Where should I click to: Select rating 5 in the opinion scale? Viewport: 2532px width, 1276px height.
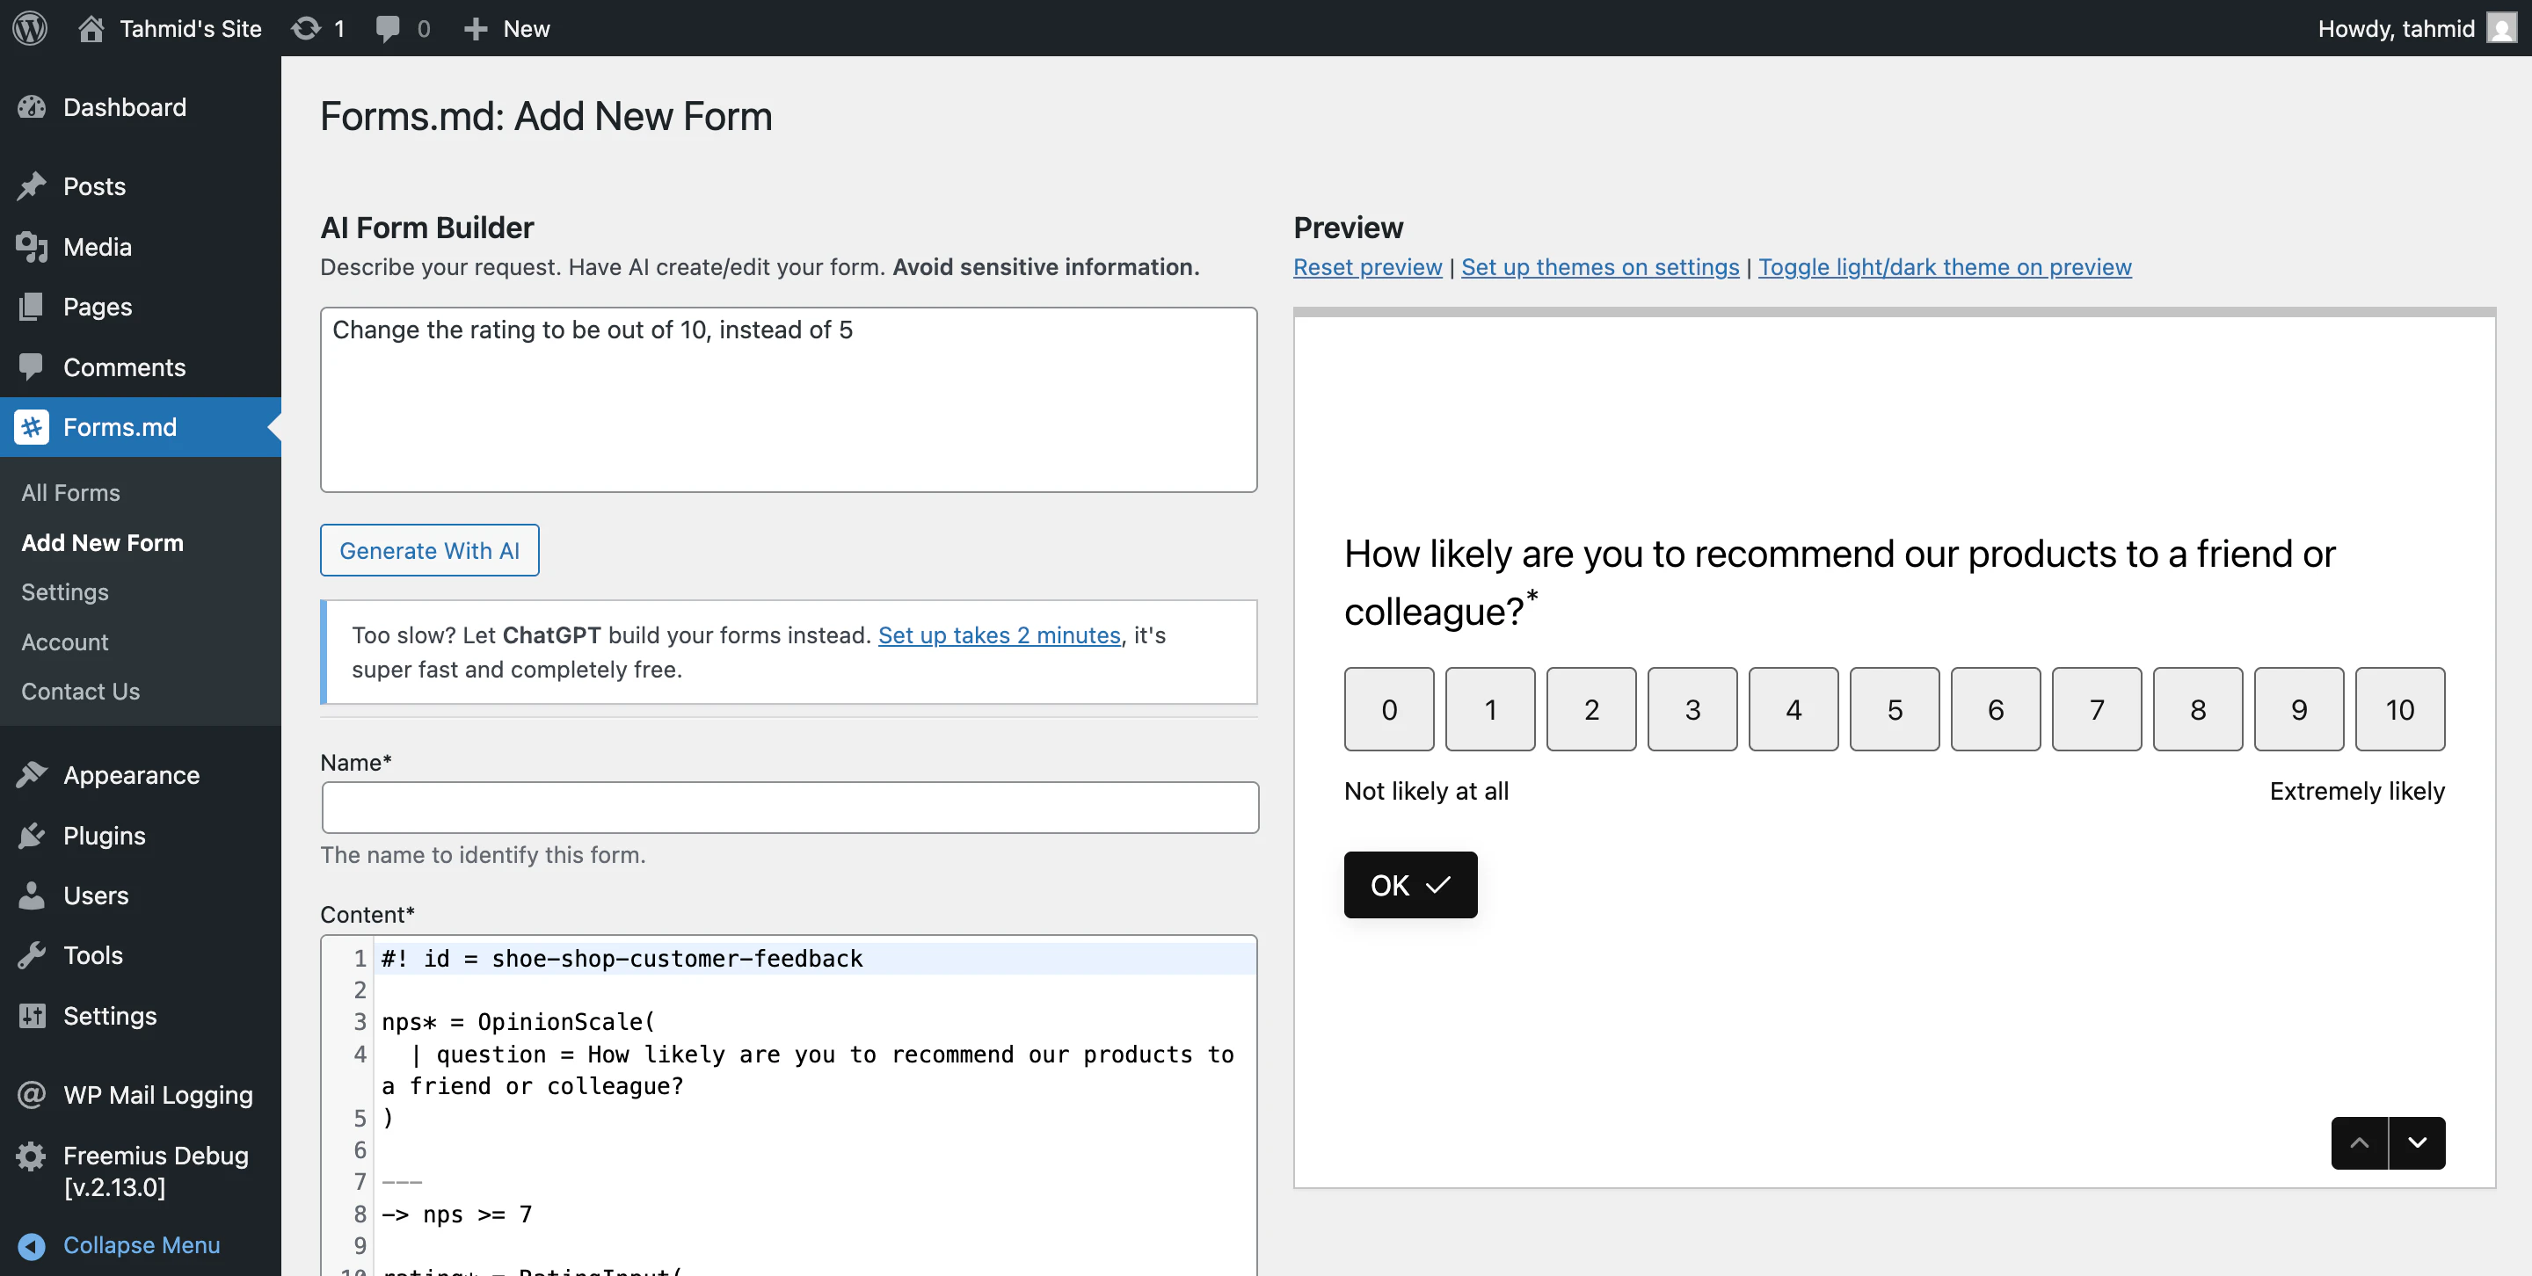tap(1895, 709)
